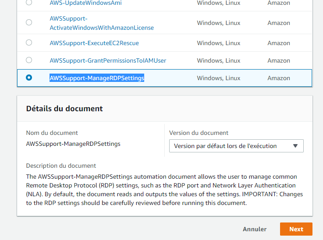Click 'Windows, Linux' in the AWSSupport-GrantPermissionsToIAMUser row

click(x=219, y=60)
